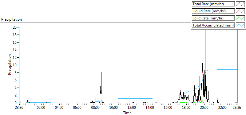Click the rain peak near 08:30
246x115 pixels.
point(101,72)
